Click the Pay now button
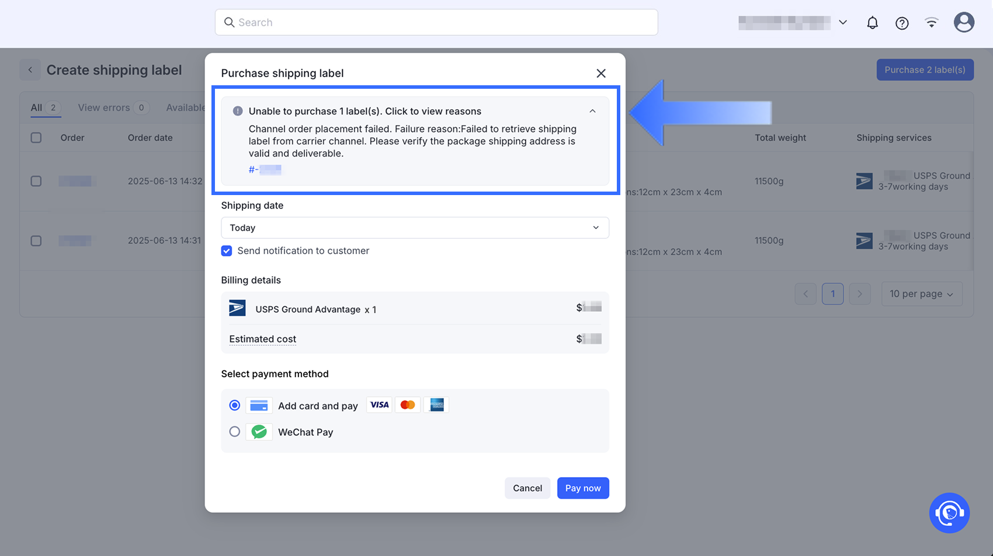This screenshot has height=556, width=993. tap(582, 488)
